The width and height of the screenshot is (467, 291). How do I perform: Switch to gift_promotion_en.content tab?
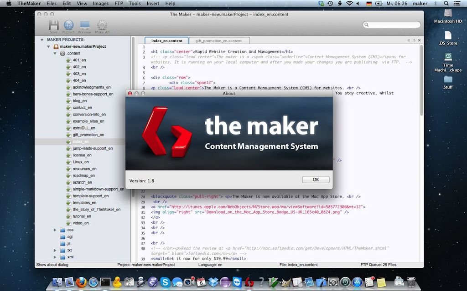pyautogui.click(x=218, y=40)
